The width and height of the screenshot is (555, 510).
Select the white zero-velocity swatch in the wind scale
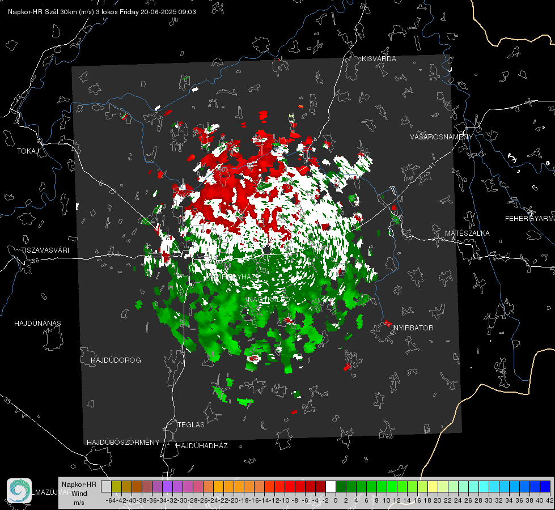pyautogui.click(x=331, y=486)
